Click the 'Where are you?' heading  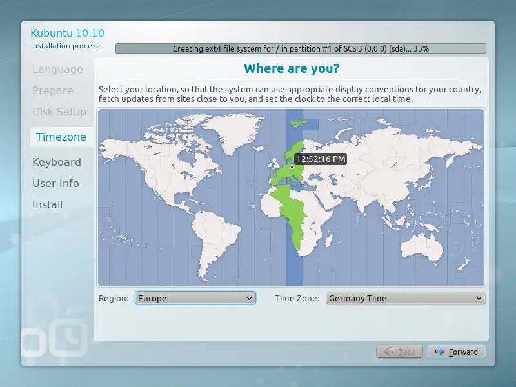point(292,68)
